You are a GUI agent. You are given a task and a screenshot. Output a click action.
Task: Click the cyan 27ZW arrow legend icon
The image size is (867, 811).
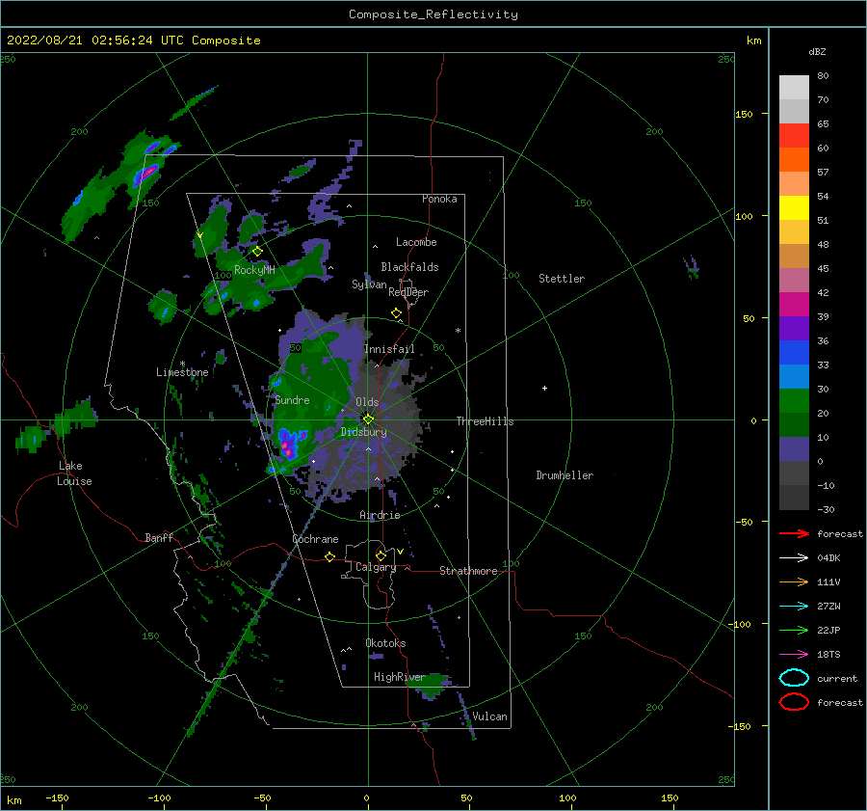click(794, 607)
